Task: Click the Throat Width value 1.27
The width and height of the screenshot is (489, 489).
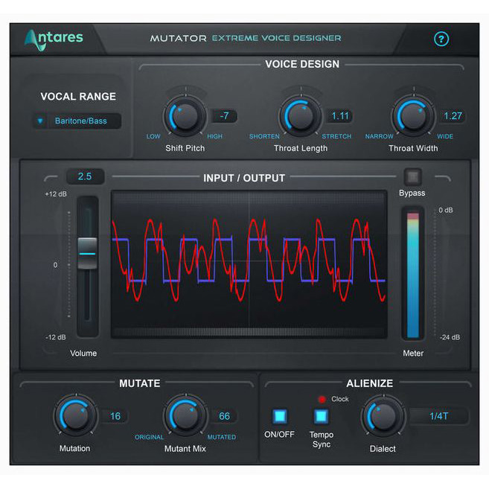Action: point(453,116)
